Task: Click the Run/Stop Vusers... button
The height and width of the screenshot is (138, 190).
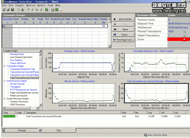Action: pos(123,40)
